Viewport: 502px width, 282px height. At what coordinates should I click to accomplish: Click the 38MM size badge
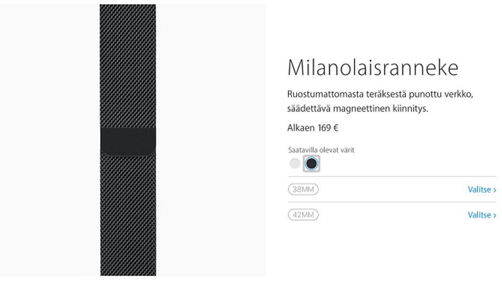pyautogui.click(x=303, y=189)
